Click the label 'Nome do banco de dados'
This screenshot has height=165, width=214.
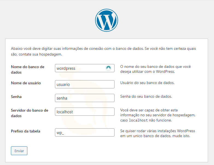[28, 70]
